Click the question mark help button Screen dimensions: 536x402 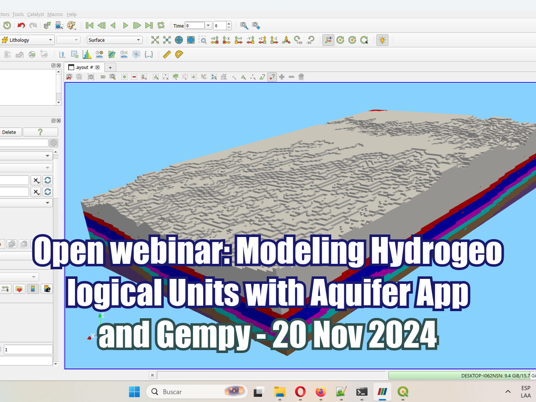[x=40, y=132]
